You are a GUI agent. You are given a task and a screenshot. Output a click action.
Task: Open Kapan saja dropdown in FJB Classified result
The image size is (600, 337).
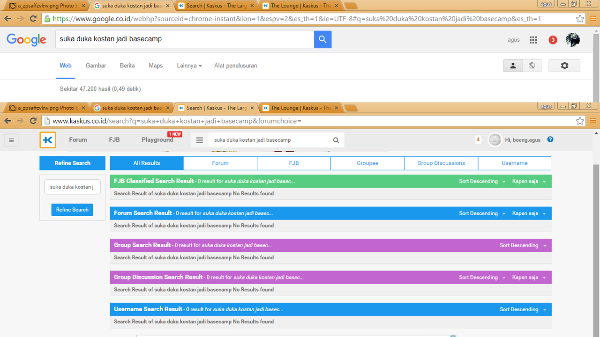coord(529,181)
